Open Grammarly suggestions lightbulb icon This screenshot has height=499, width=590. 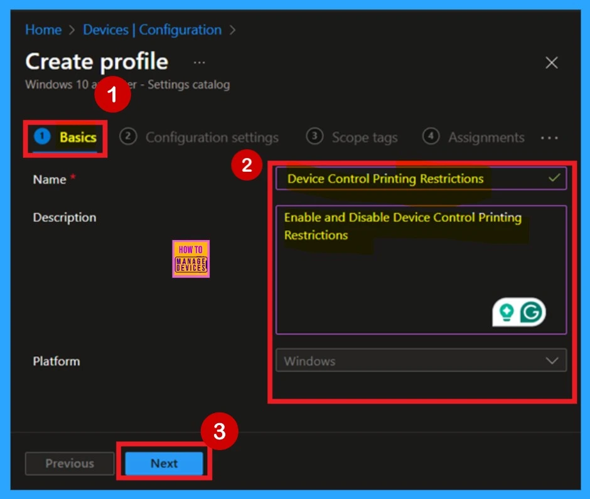506,312
